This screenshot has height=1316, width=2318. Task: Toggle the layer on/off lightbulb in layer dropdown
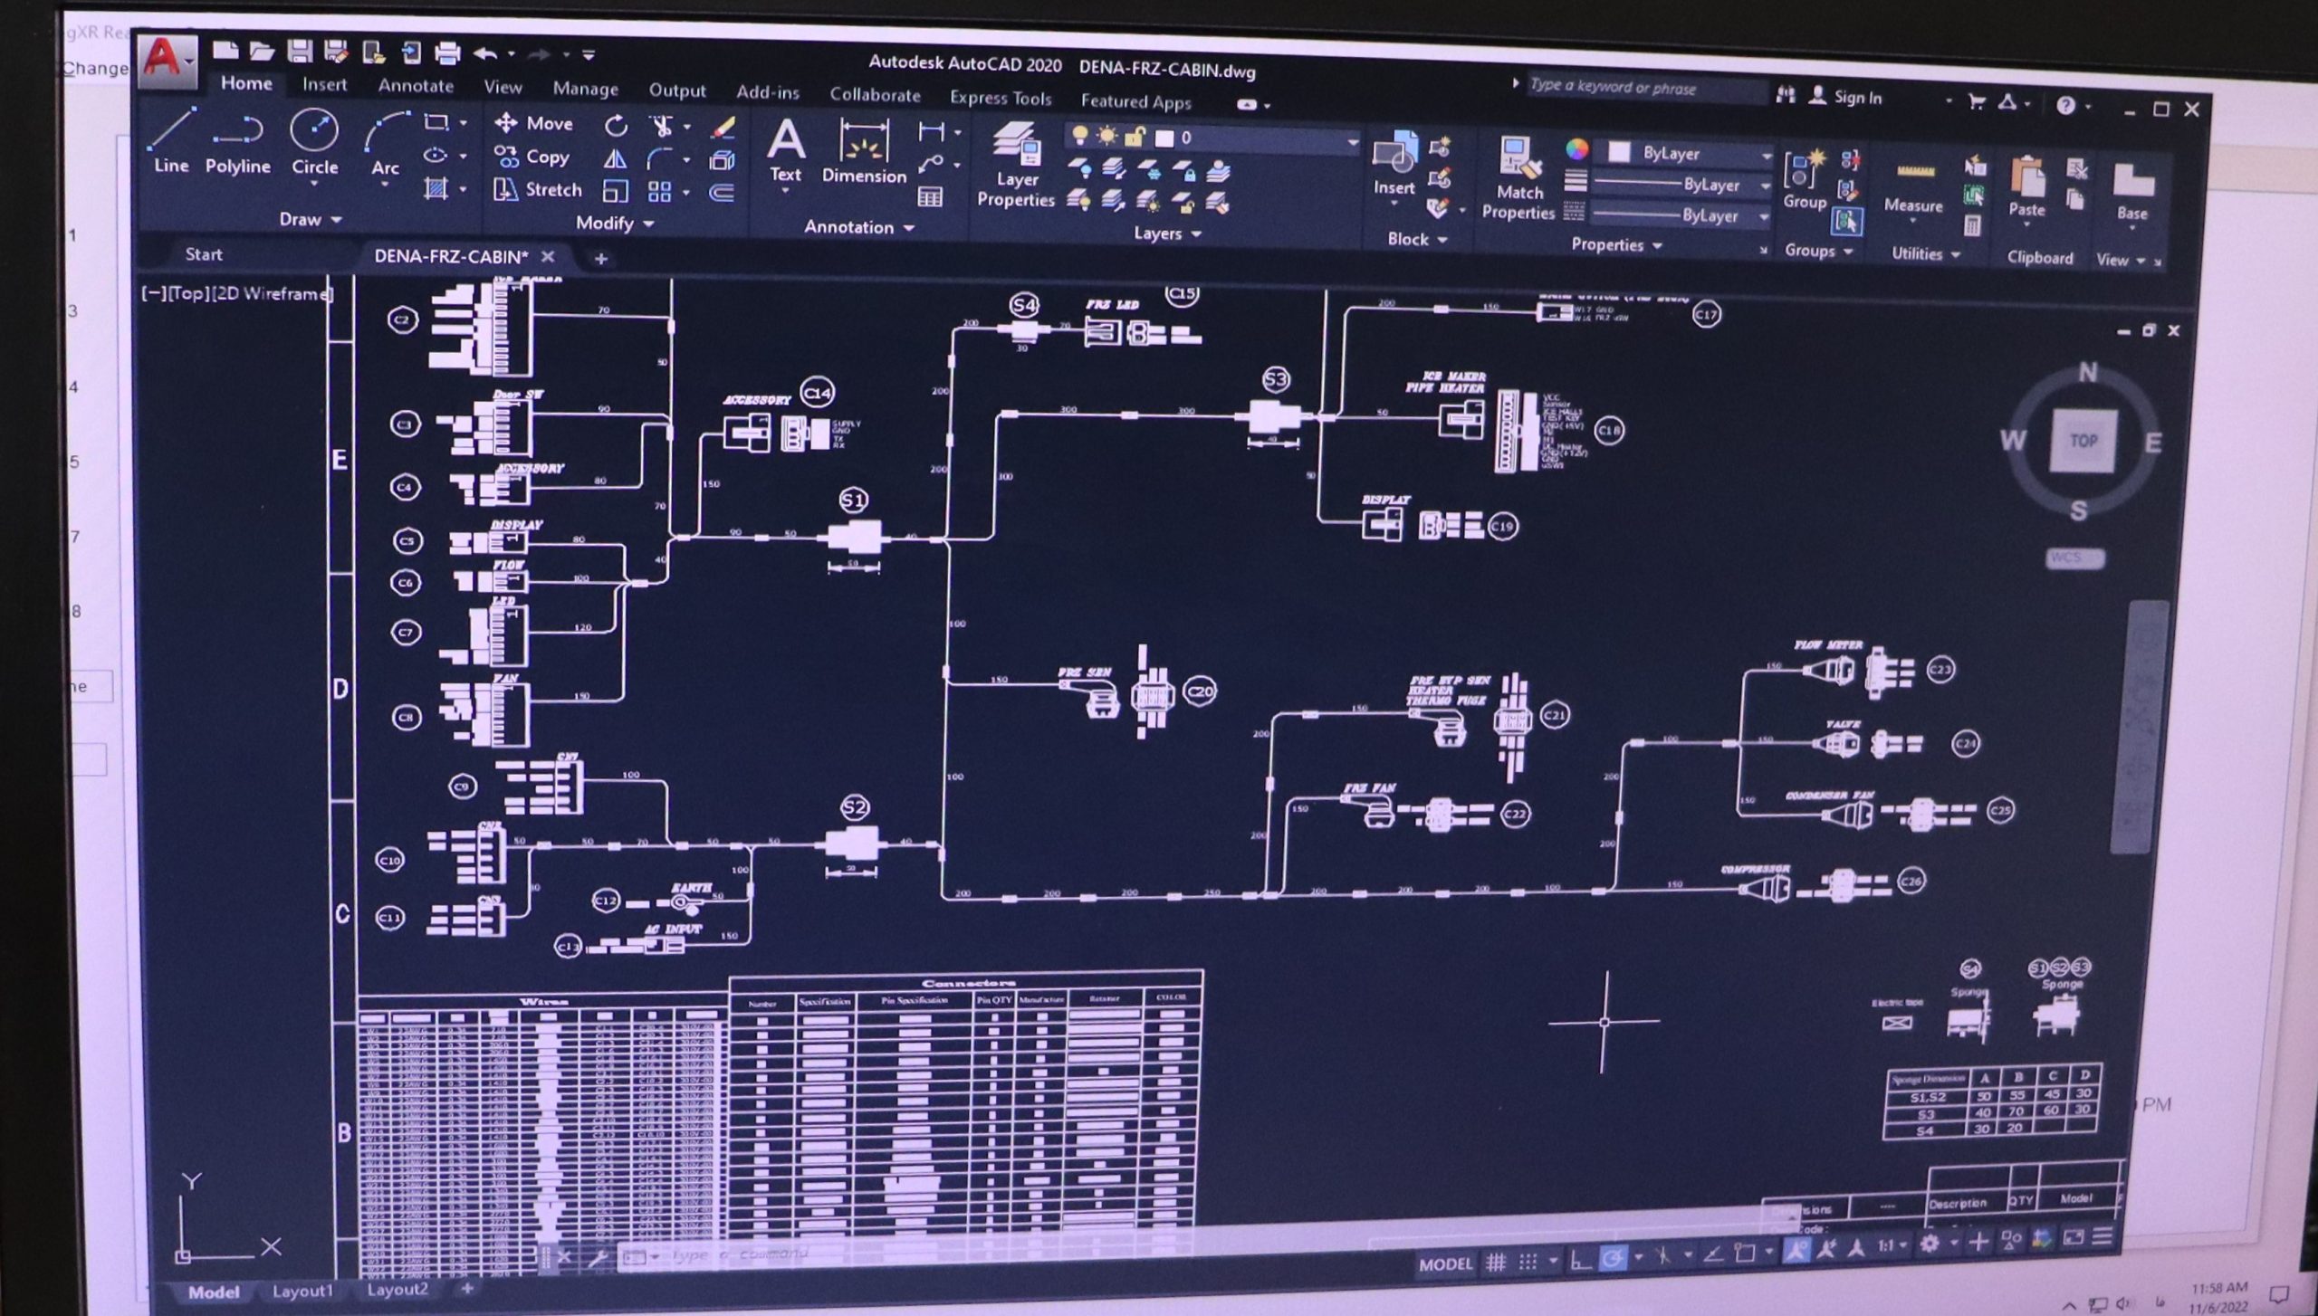click(x=1079, y=136)
